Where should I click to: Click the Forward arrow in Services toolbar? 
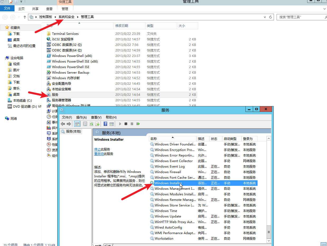point(69,124)
